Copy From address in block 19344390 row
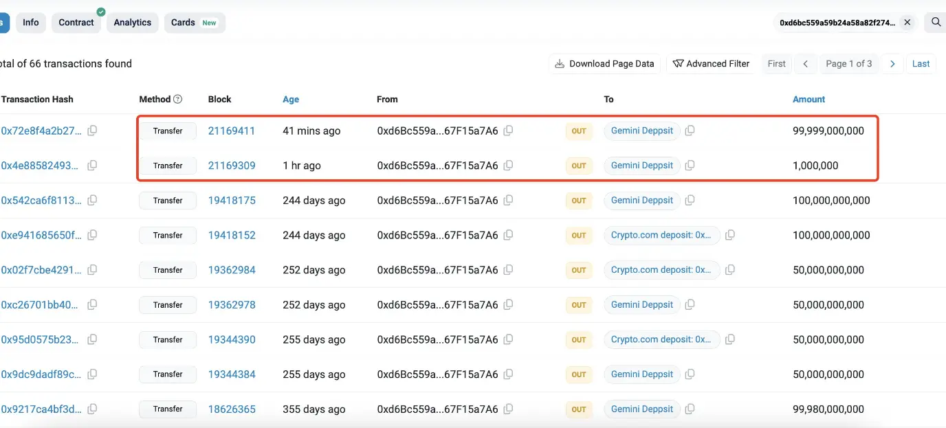This screenshot has width=946, height=428. [x=508, y=339]
